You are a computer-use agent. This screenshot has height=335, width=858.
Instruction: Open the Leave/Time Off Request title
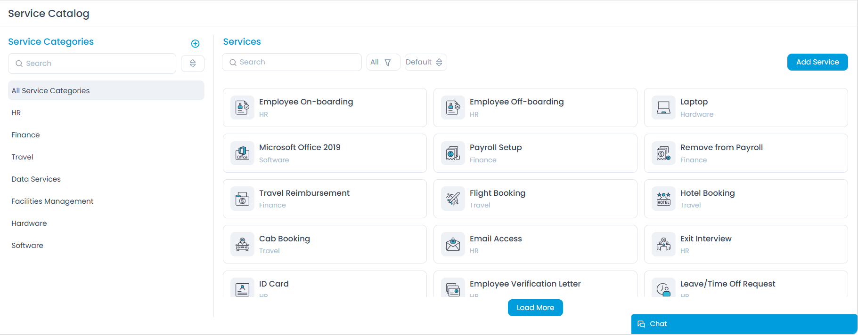click(727, 284)
